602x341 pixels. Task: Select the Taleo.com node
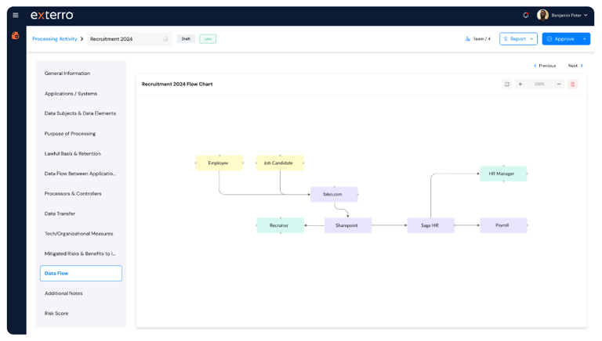click(334, 194)
